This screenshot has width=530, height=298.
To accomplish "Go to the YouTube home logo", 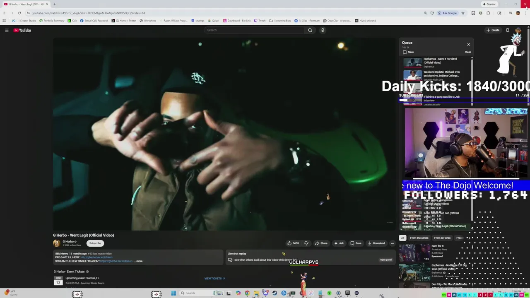I will [22, 30].
